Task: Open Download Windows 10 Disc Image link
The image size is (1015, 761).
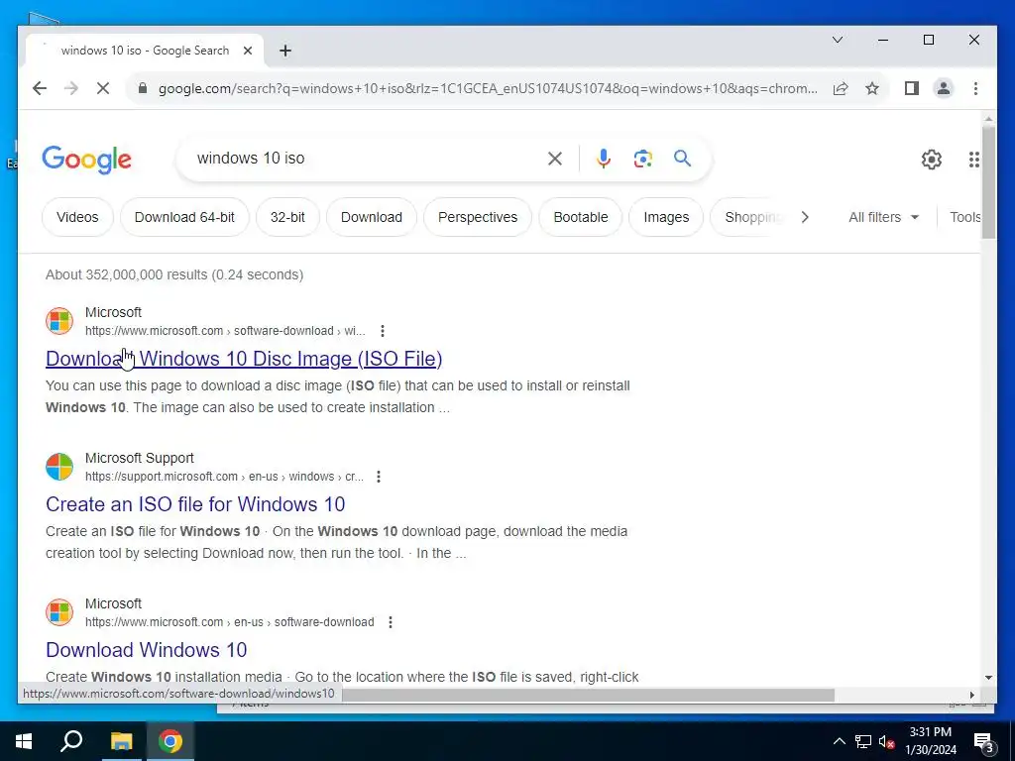Action: [x=244, y=359]
